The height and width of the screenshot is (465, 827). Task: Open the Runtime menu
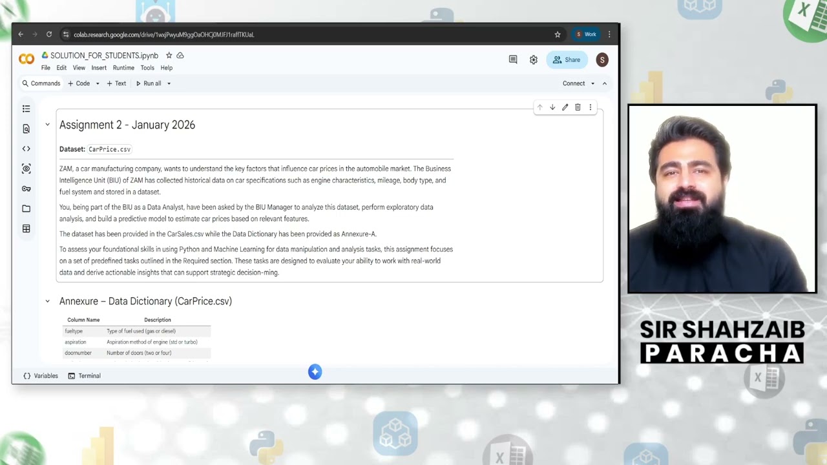123,68
